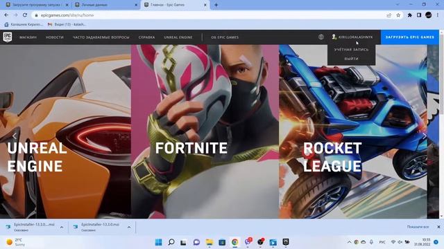
Task: Go back with the browser back arrow
Action: point(6,15)
